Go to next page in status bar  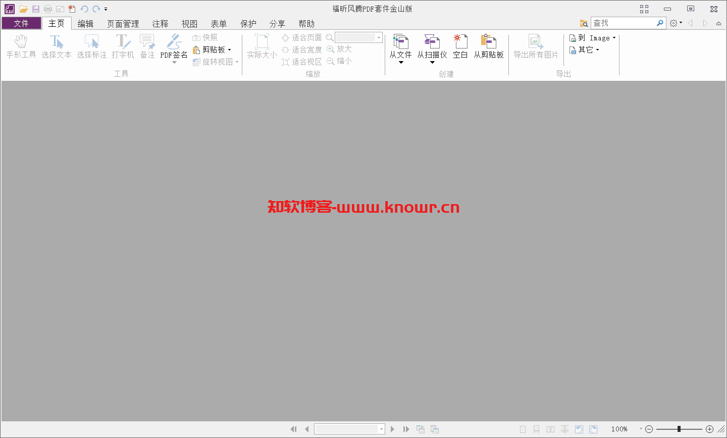coord(392,429)
